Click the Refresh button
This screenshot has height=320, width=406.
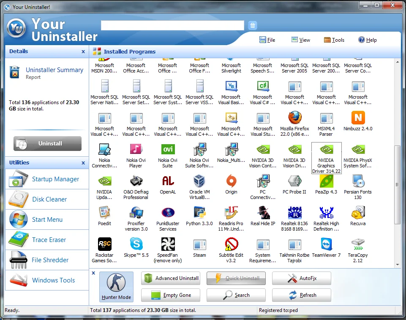[302, 295]
